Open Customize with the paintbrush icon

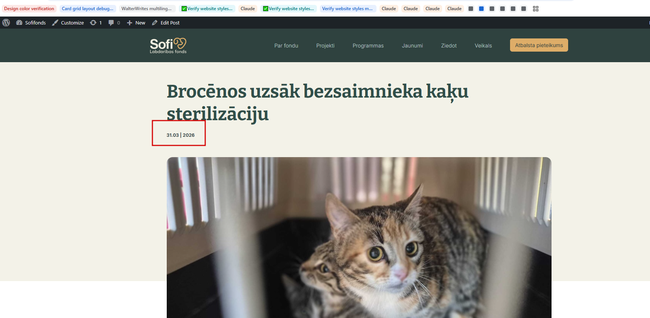pos(68,23)
